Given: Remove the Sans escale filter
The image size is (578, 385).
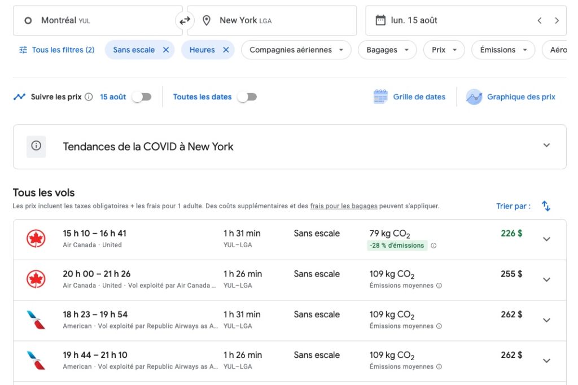Looking at the screenshot, I should point(166,50).
